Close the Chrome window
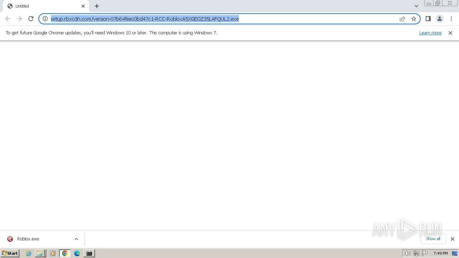Image resolution: width=459 pixels, height=258 pixels. (x=450, y=3)
